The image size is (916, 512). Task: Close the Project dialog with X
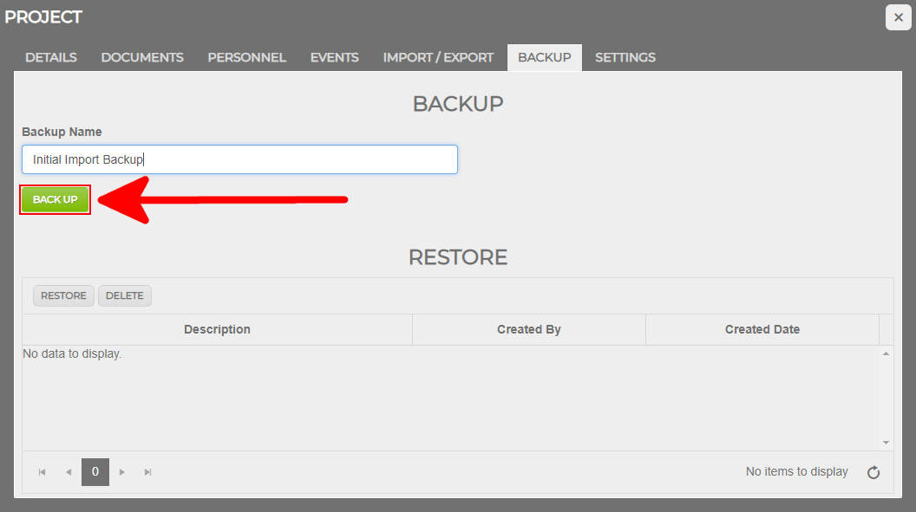point(898,17)
